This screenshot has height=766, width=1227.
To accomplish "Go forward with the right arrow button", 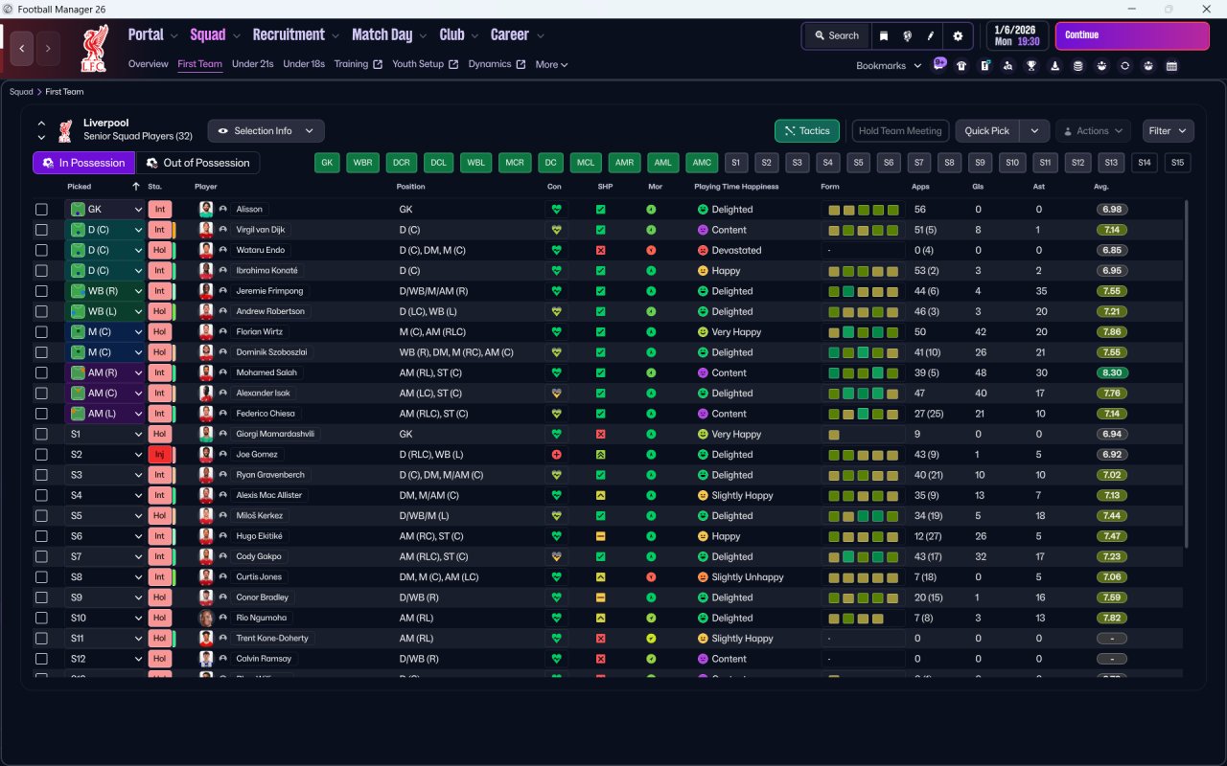I will click(48, 48).
